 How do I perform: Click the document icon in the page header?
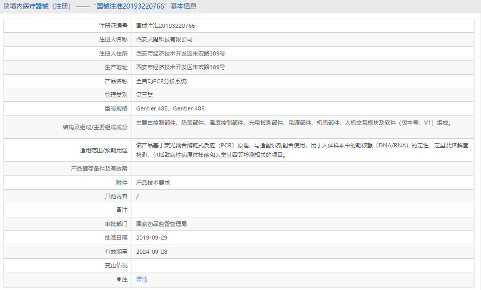[x=7, y=7]
